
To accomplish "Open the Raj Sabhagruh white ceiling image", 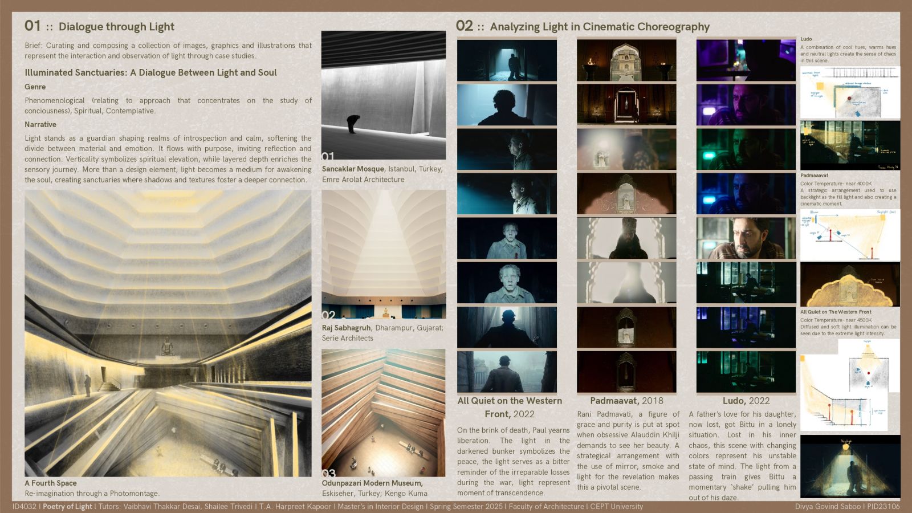I will click(384, 254).
